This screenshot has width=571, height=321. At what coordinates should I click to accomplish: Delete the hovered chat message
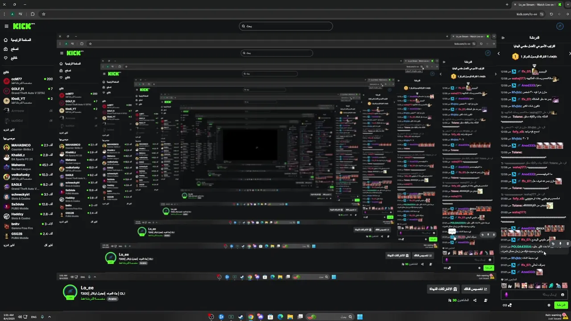567,244
